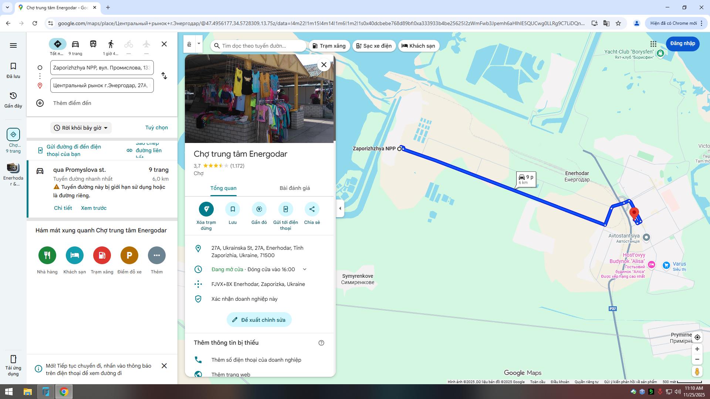Toggle Remove stop (Xóa trạm dừng) button
This screenshot has width=710, height=399.
[x=206, y=209]
